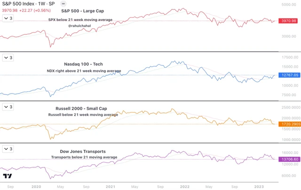Expand the indicator legend in the S&P 500 pane

[x=8, y=18]
